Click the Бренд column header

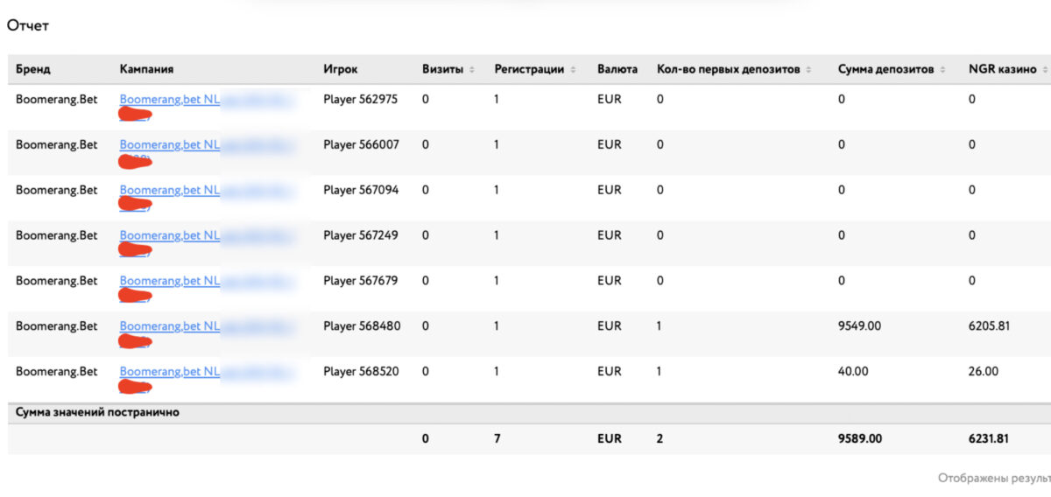pyautogui.click(x=33, y=69)
